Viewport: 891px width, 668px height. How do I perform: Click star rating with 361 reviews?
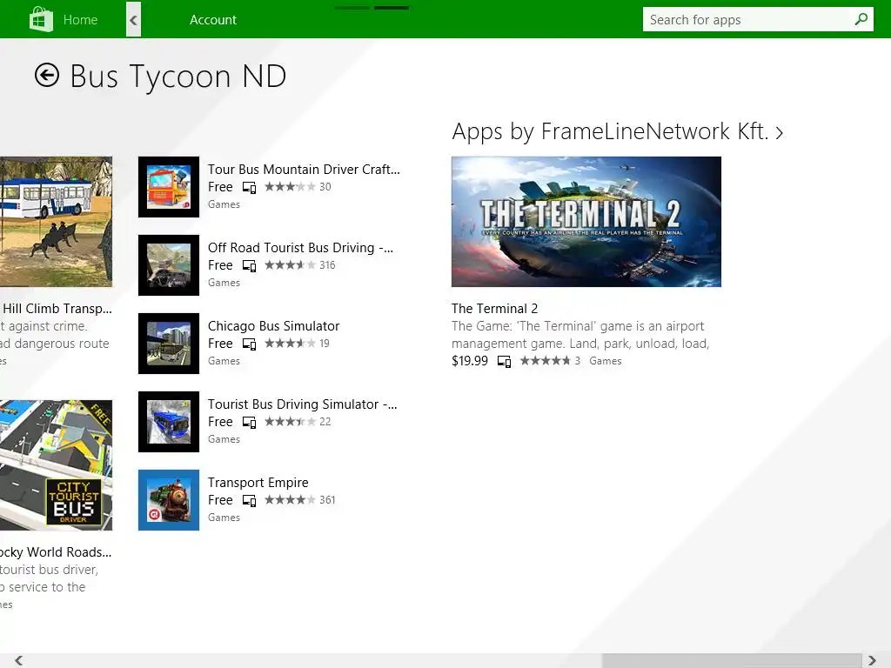(290, 500)
